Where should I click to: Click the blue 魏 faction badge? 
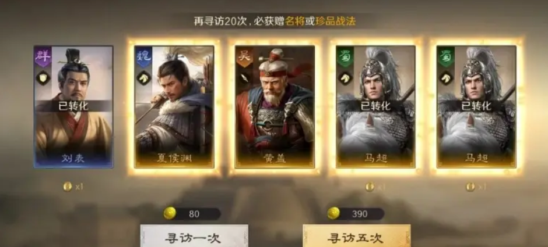tap(143, 56)
